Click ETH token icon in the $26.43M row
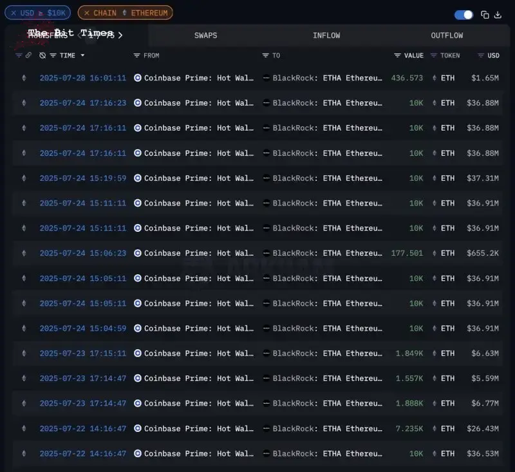The width and height of the screenshot is (515, 472). point(435,428)
